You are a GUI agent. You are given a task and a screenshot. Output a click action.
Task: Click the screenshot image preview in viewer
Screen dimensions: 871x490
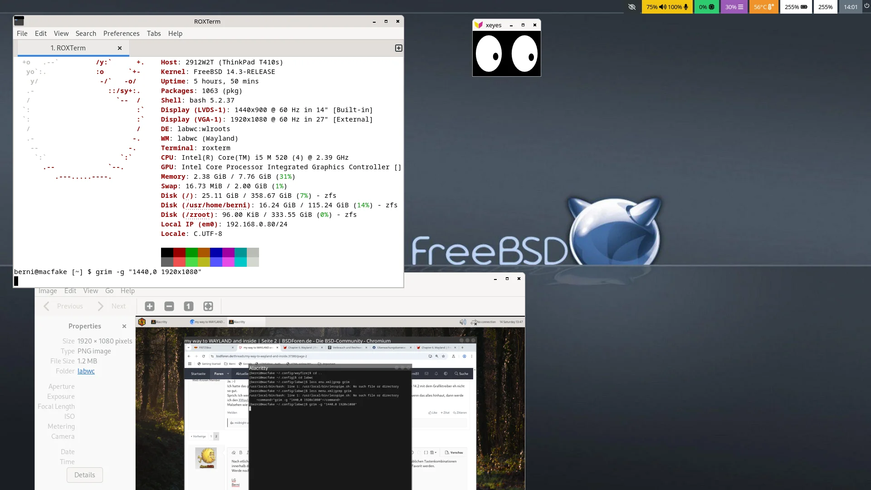tap(330, 403)
